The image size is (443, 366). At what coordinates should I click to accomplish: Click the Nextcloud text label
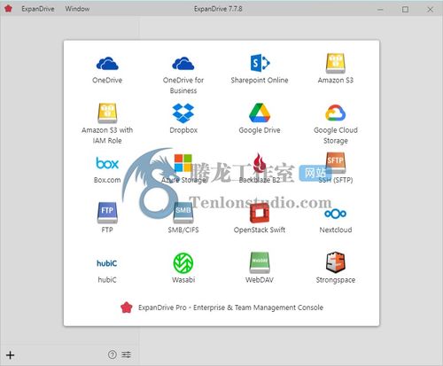336,230
